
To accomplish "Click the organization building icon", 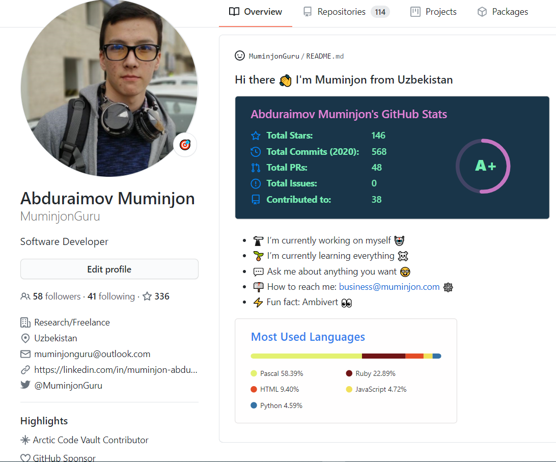I will click(x=25, y=322).
